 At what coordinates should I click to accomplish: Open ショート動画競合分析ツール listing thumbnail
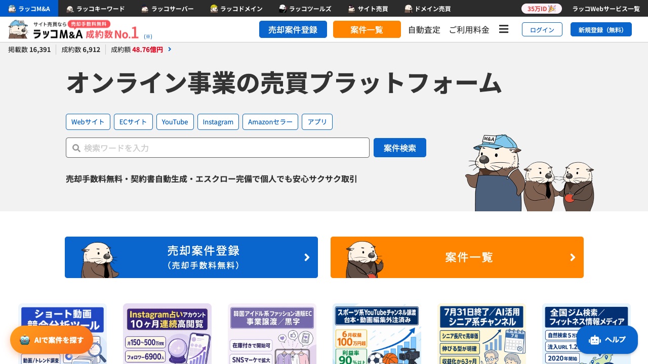[x=62, y=334]
